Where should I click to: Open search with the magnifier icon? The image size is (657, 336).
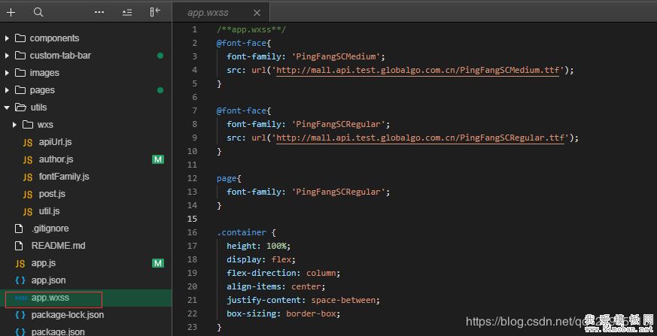point(38,12)
